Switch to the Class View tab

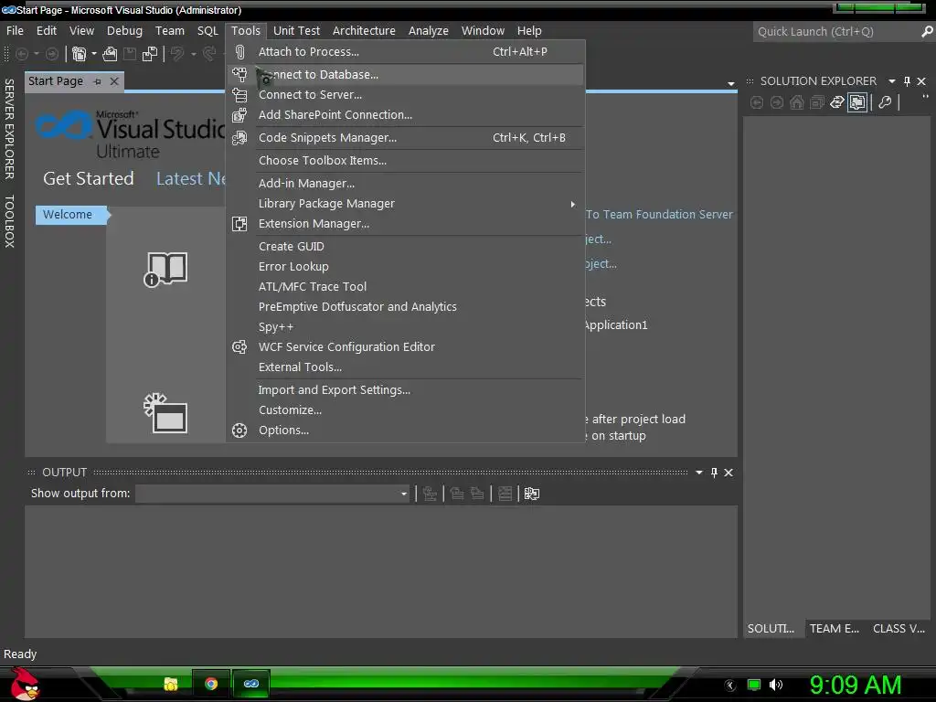click(899, 629)
